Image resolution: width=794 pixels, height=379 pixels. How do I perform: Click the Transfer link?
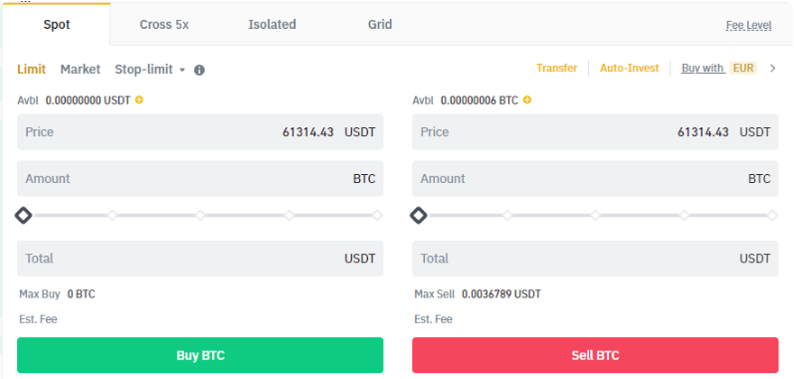[x=556, y=68]
